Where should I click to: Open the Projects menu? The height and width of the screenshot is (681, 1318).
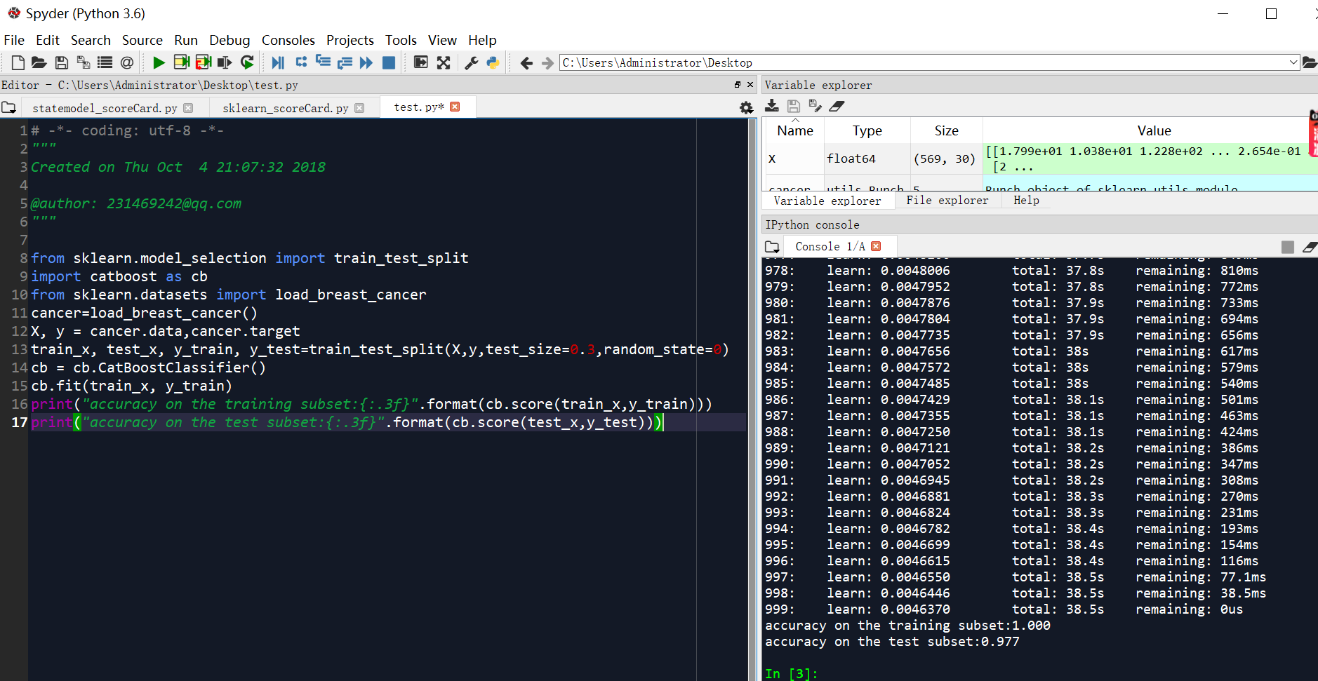click(350, 40)
